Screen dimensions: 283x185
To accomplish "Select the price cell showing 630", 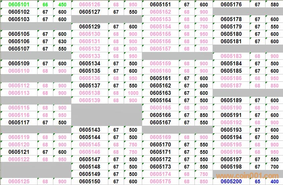I will click(x=62, y=42).
